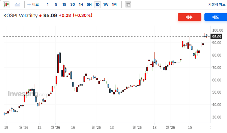
Task: Click the latest blue candle near 95
Action: (206, 36)
